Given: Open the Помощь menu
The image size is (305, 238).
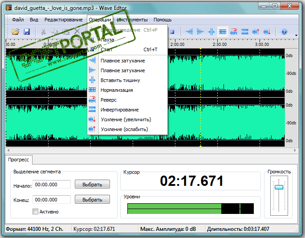Looking at the screenshot, I should click(163, 20).
